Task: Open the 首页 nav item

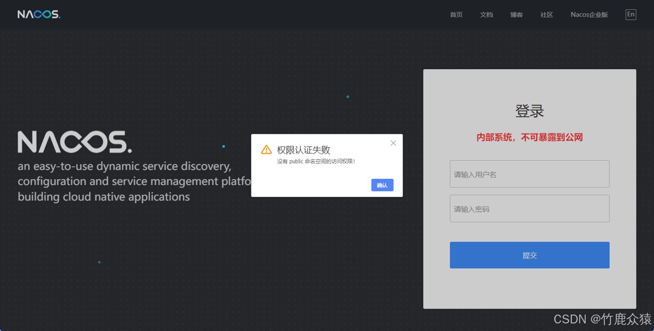Action: click(x=456, y=15)
